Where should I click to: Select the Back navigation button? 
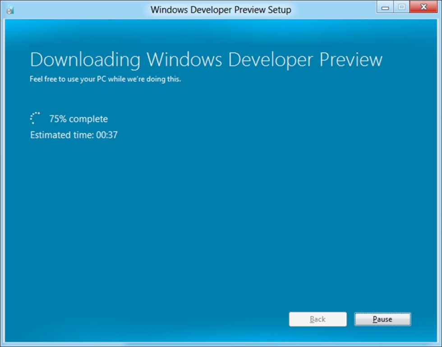(x=318, y=319)
